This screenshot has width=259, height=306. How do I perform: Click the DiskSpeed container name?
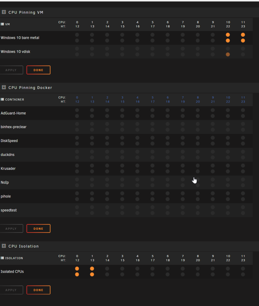(x=9, y=141)
